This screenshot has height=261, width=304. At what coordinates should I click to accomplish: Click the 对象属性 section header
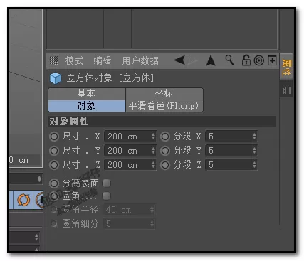pyautogui.click(x=162, y=122)
